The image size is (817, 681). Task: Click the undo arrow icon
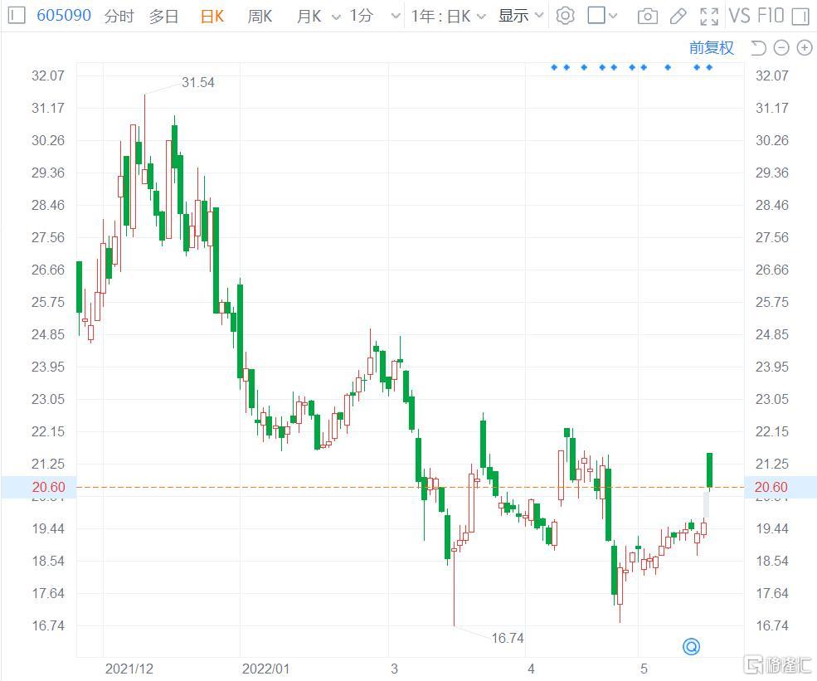pyautogui.click(x=758, y=47)
